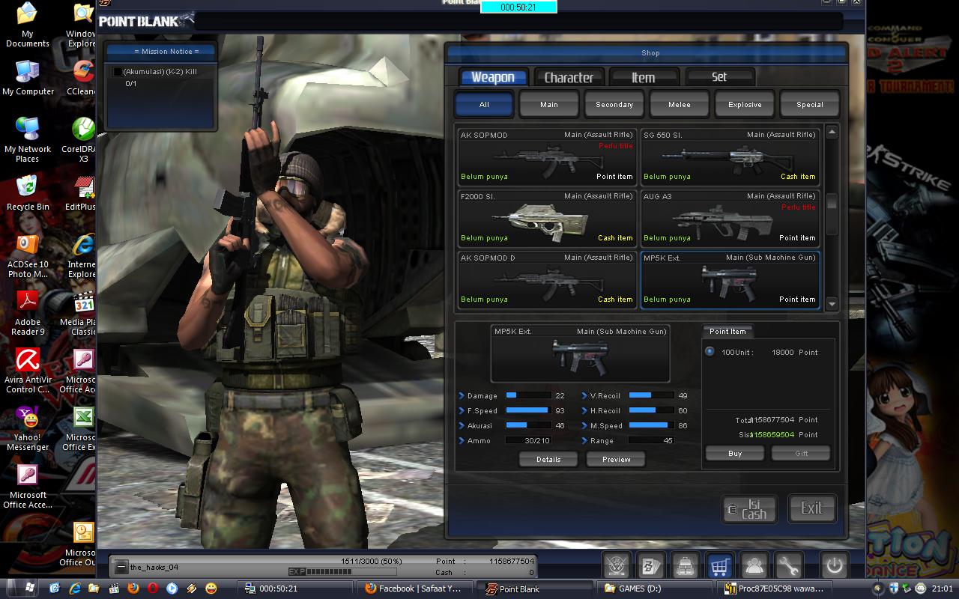Image resolution: width=959 pixels, height=599 pixels.
Task: Select the AK SOPMOD D weapon card
Action: tap(547, 279)
